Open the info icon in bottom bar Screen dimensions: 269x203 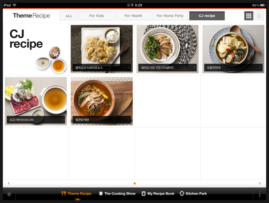[x=260, y=194]
